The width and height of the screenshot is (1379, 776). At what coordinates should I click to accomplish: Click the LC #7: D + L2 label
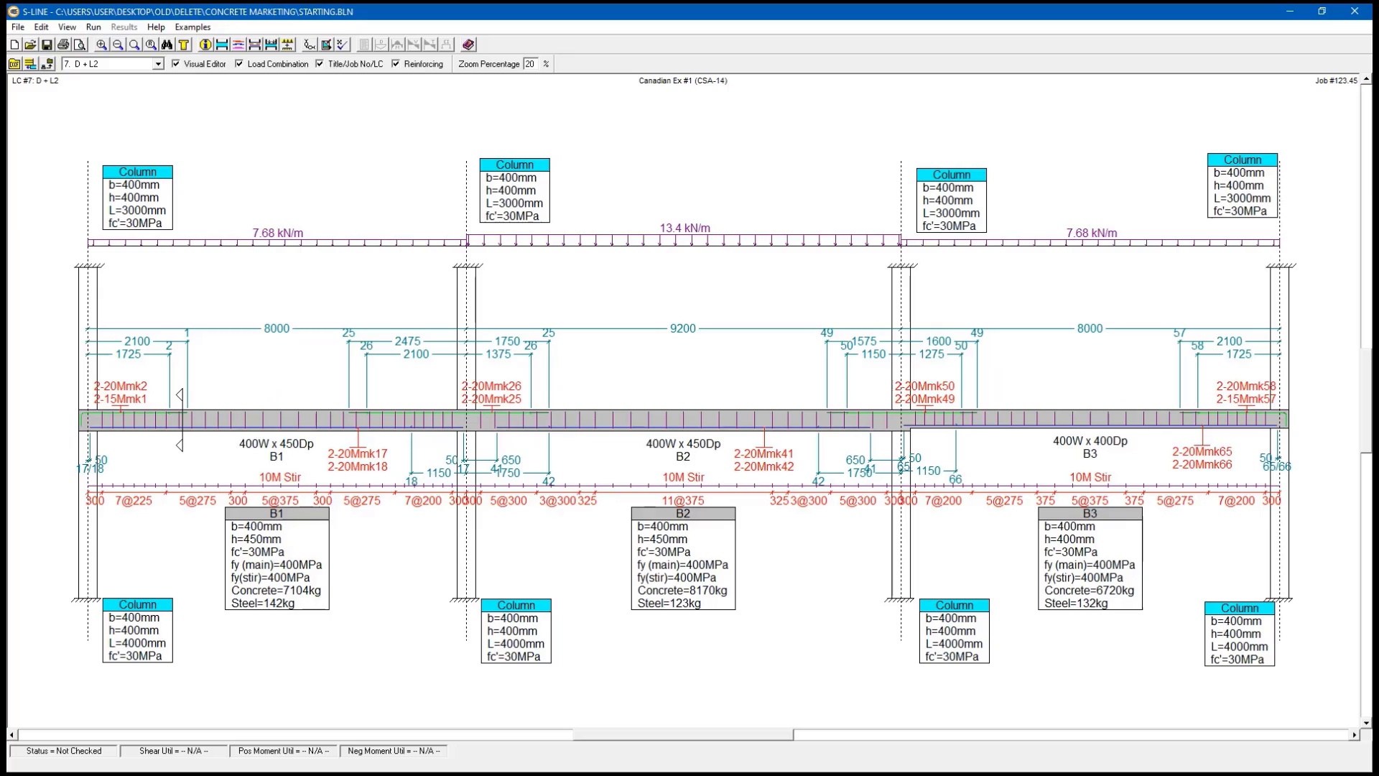point(35,80)
